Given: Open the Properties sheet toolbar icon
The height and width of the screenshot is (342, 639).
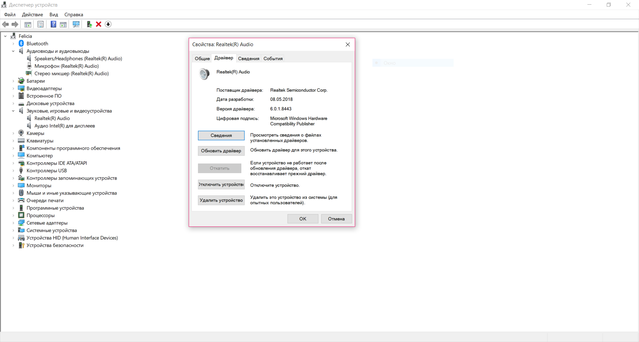Looking at the screenshot, I should [x=41, y=24].
